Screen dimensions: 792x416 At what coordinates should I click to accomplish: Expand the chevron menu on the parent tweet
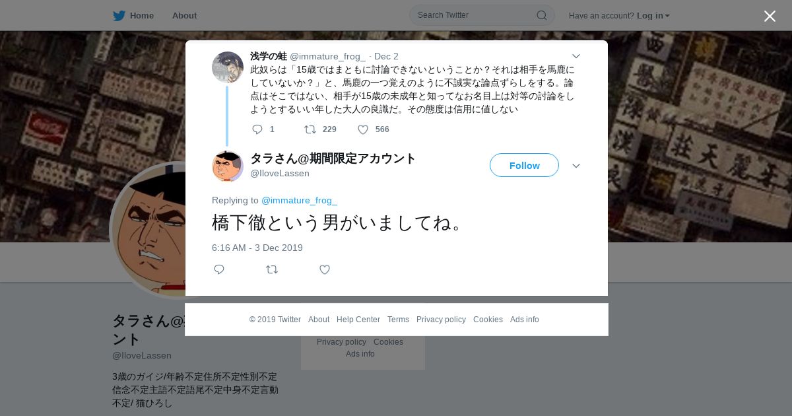pos(576,57)
